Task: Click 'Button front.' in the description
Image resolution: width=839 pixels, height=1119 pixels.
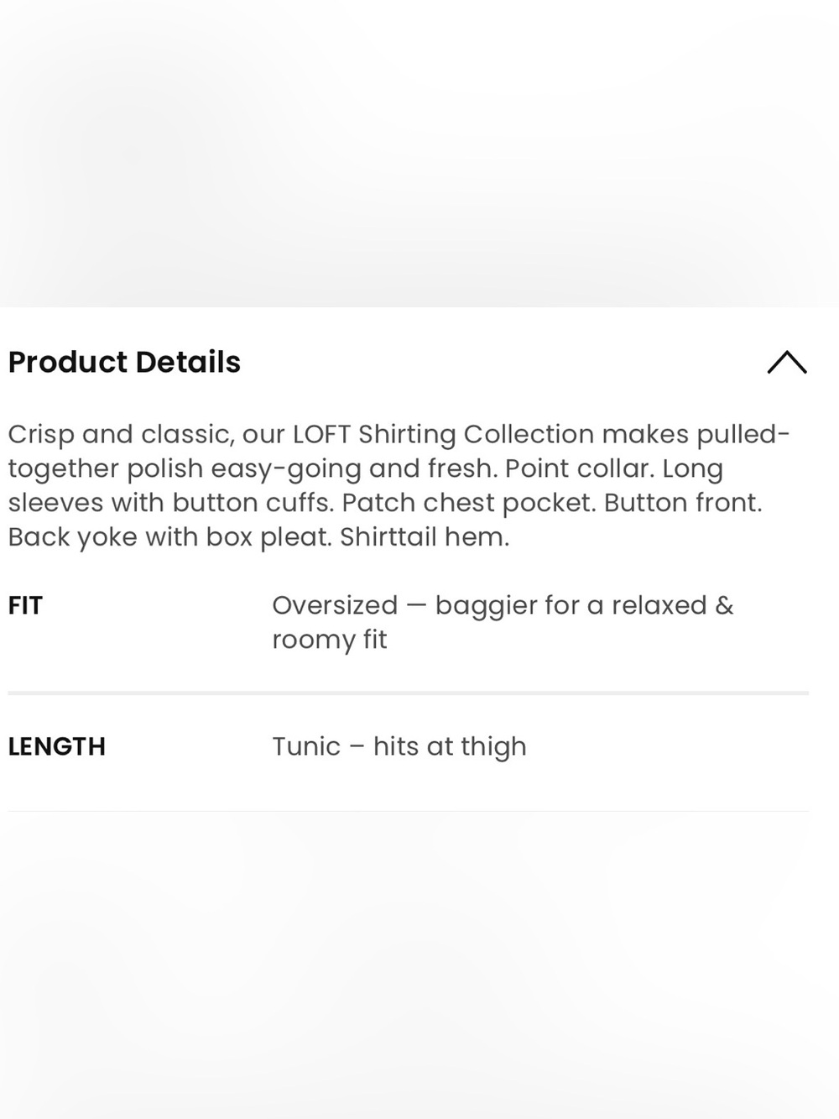Action: [x=683, y=503]
